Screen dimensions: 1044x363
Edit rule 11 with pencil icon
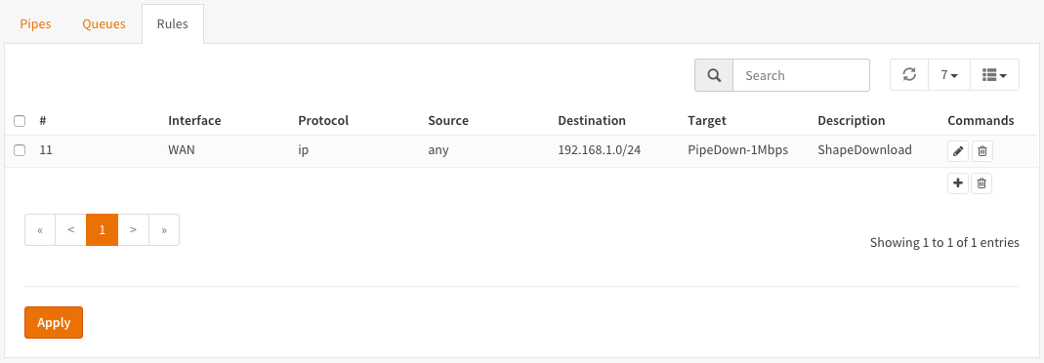coord(957,151)
